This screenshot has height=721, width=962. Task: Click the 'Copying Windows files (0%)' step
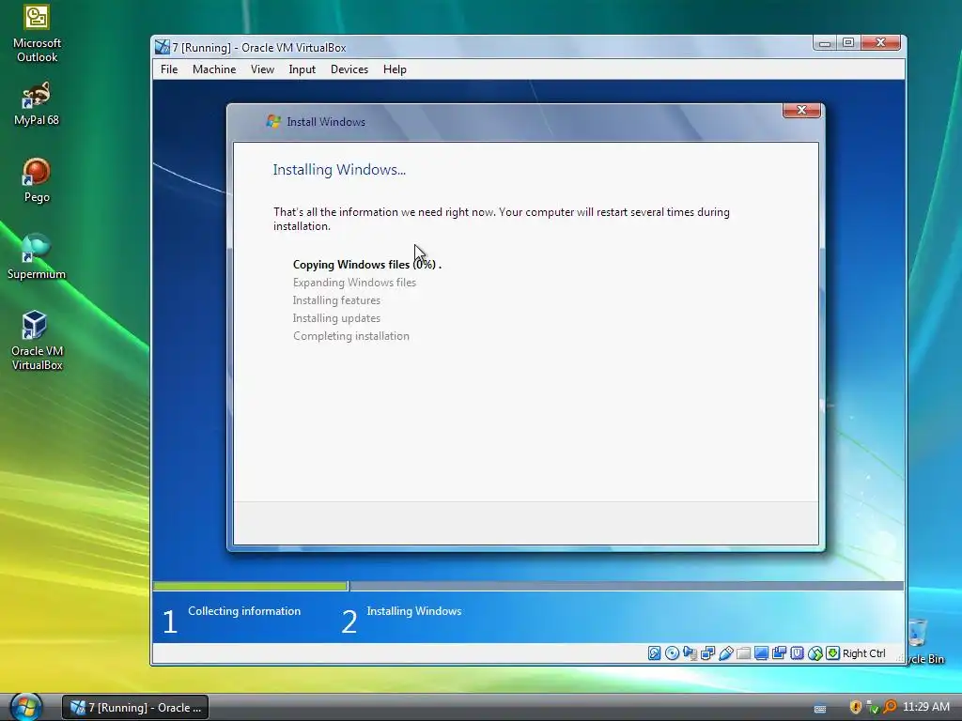click(367, 264)
